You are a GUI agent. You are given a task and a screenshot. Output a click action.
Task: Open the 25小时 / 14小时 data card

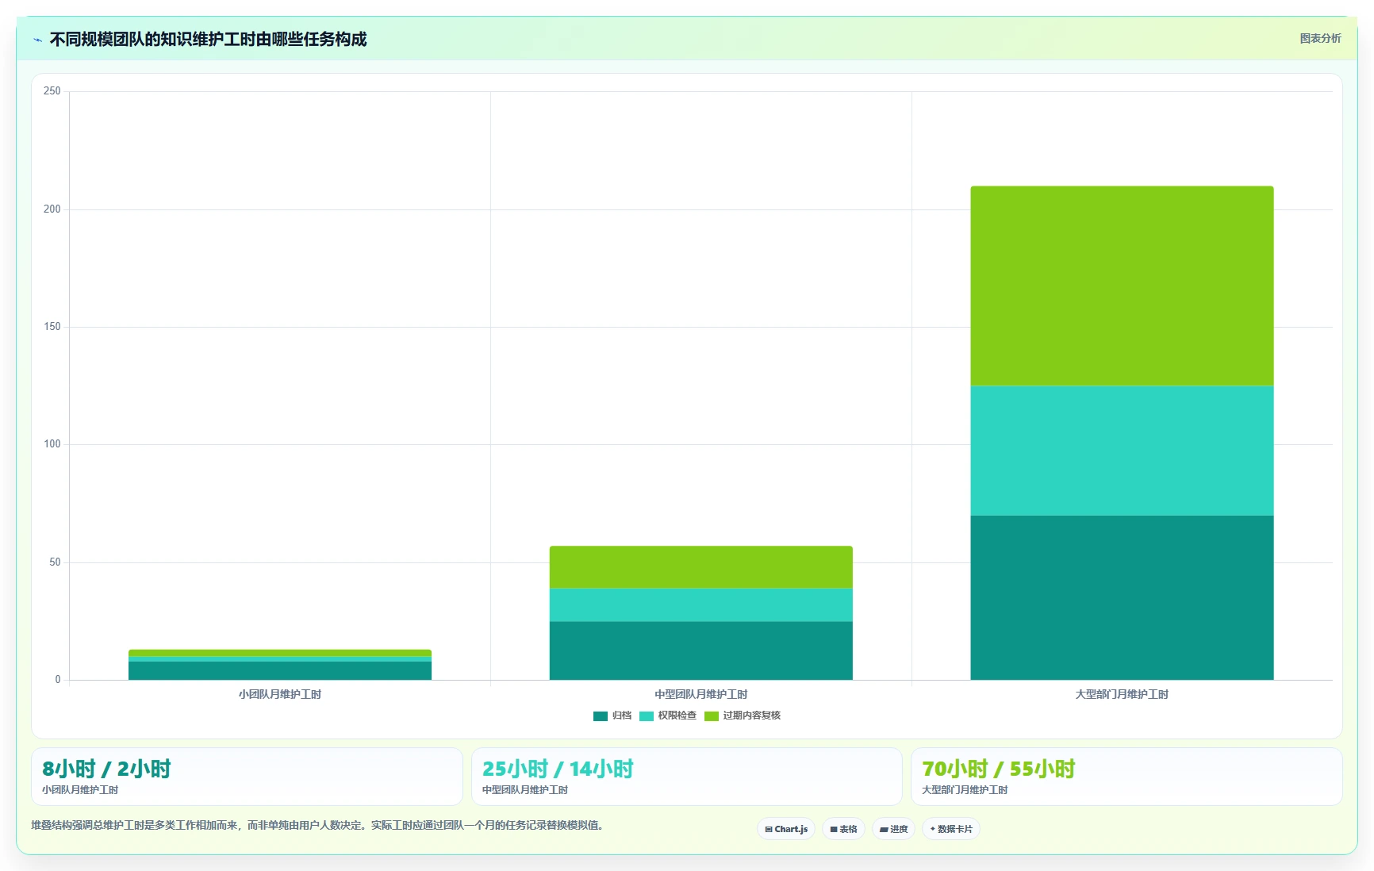coord(687,777)
